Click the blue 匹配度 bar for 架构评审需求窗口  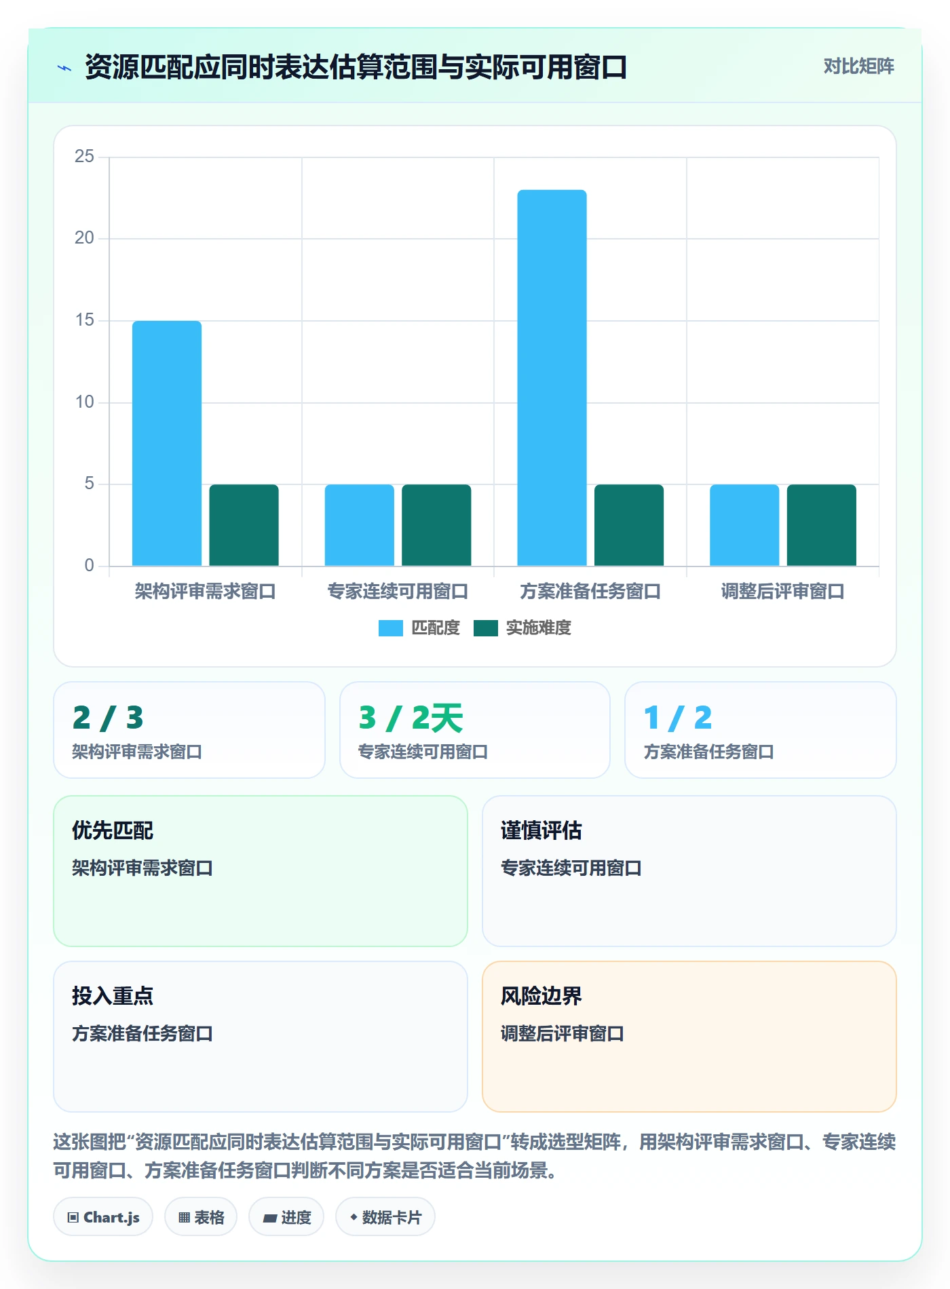pyautogui.click(x=167, y=443)
